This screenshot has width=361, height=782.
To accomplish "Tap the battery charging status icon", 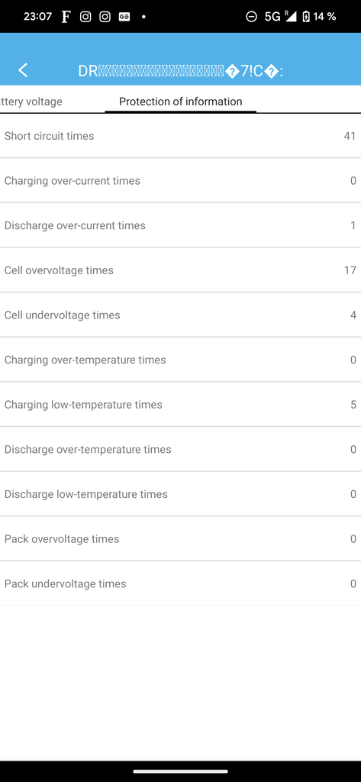I will (305, 17).
